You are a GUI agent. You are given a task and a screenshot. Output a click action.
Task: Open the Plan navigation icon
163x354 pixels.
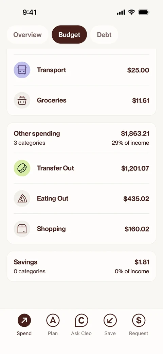click(53, 320)
